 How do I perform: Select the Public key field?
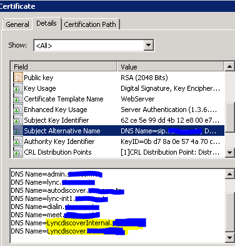39,78
